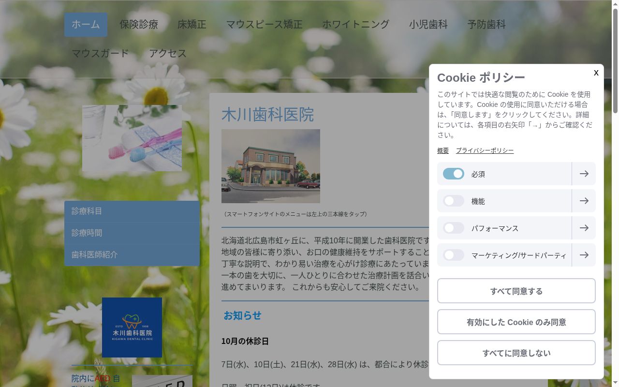
Task: Select 歯科医師紹介 in the sidebar
Action: [132, 255]
